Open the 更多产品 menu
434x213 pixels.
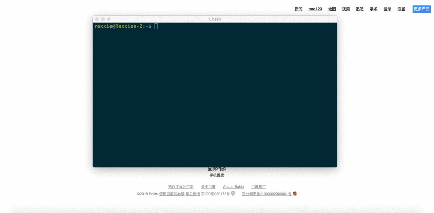[x=421, y=9]
